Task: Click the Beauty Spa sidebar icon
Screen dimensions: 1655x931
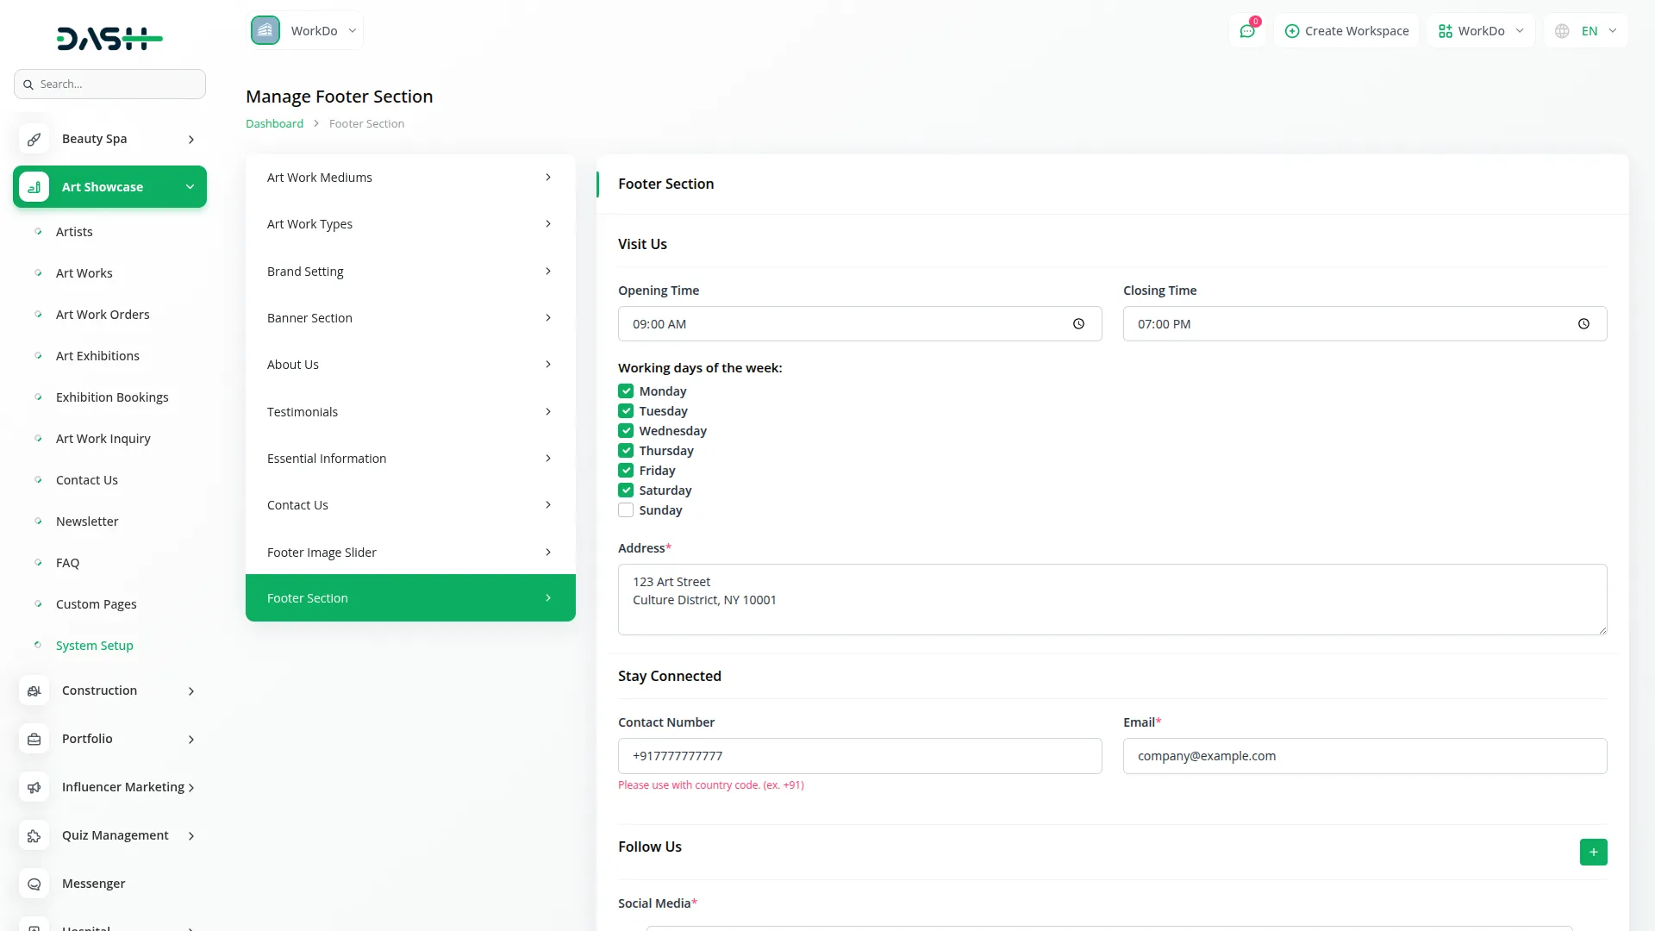Action: pos(34,139)
